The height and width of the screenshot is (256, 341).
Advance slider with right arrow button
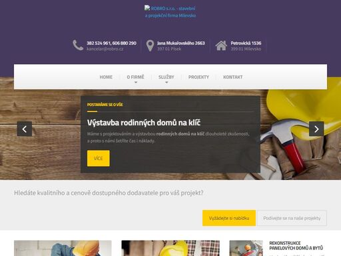click(x=316, y=129)
